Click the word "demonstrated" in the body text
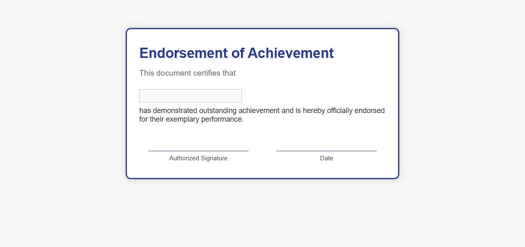 [175, 111]
